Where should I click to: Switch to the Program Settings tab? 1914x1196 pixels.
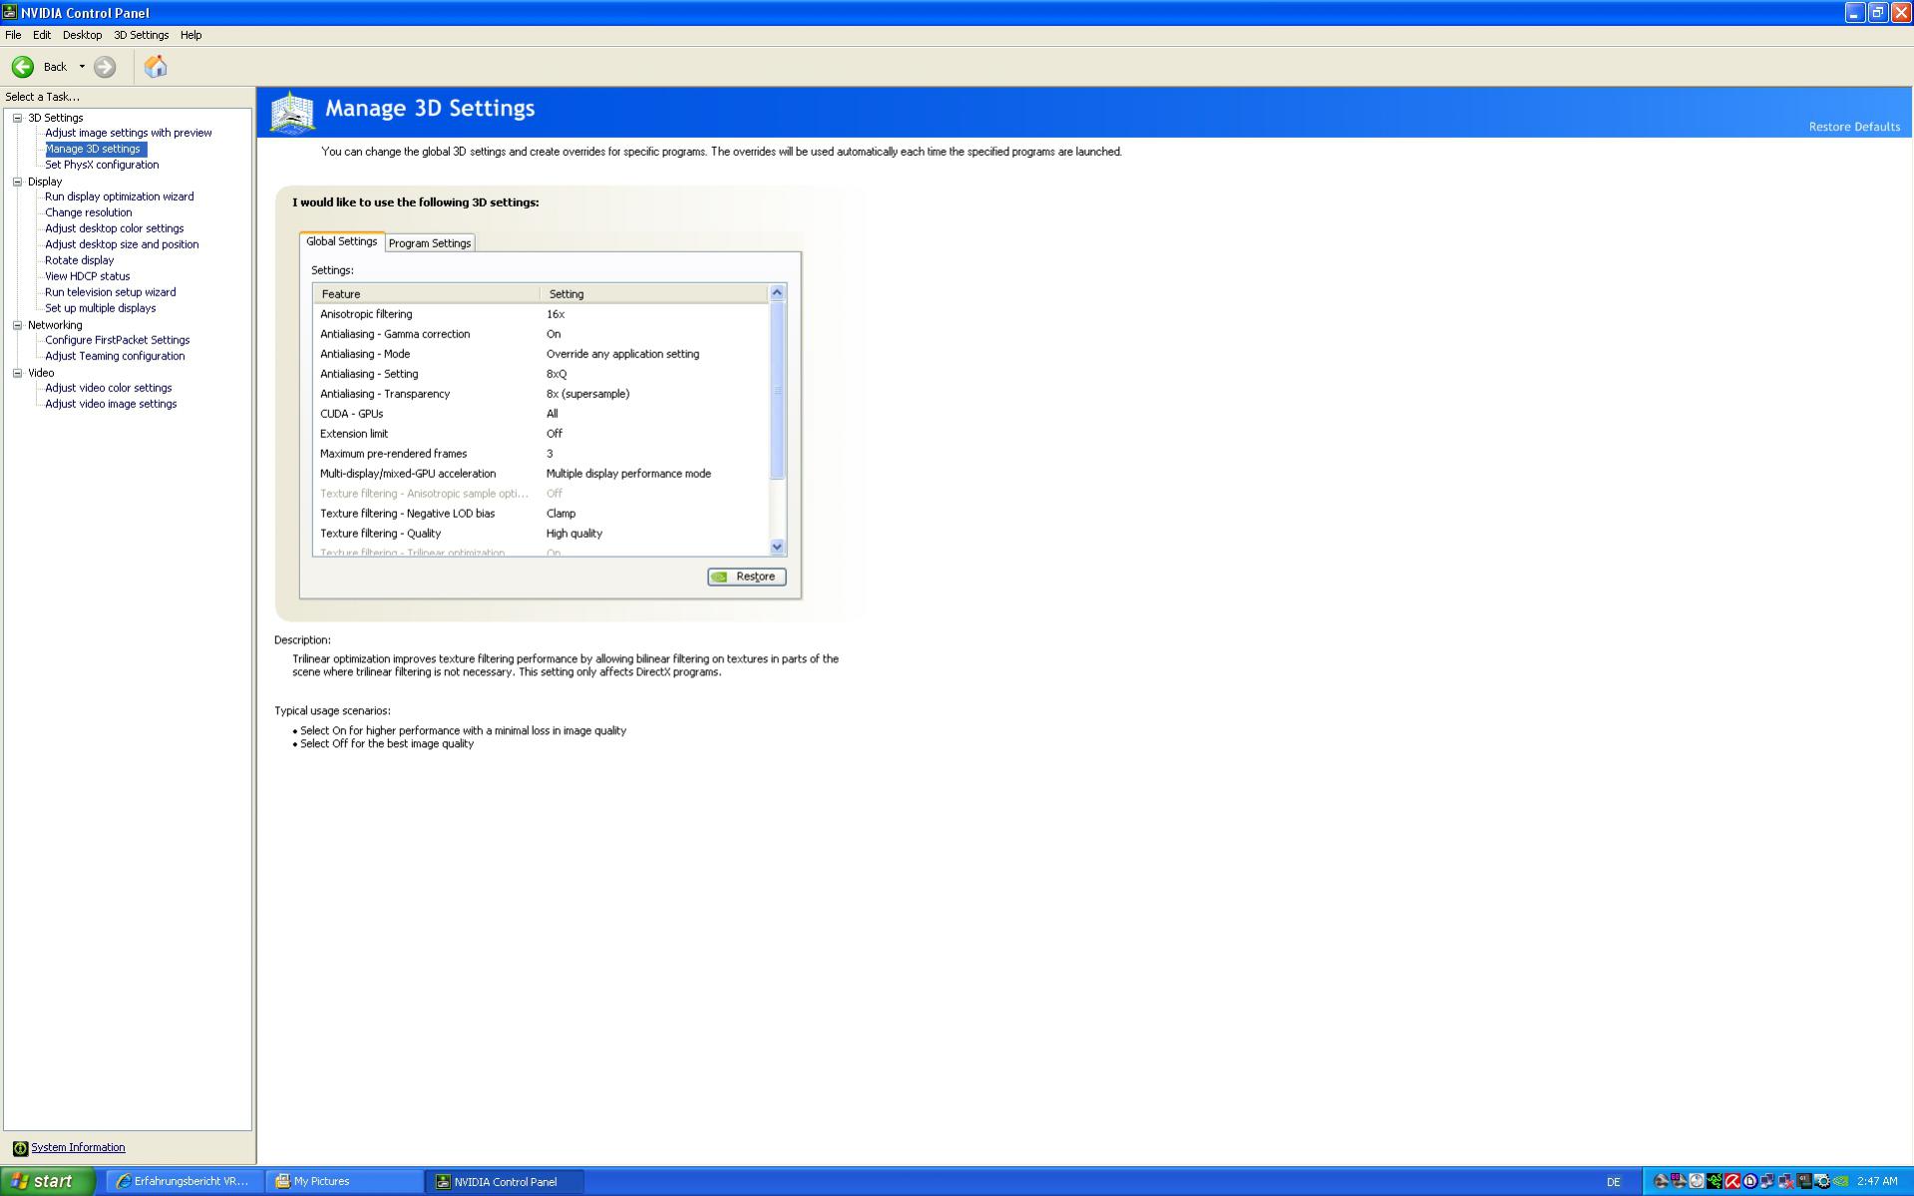click(x=430, y=243)
